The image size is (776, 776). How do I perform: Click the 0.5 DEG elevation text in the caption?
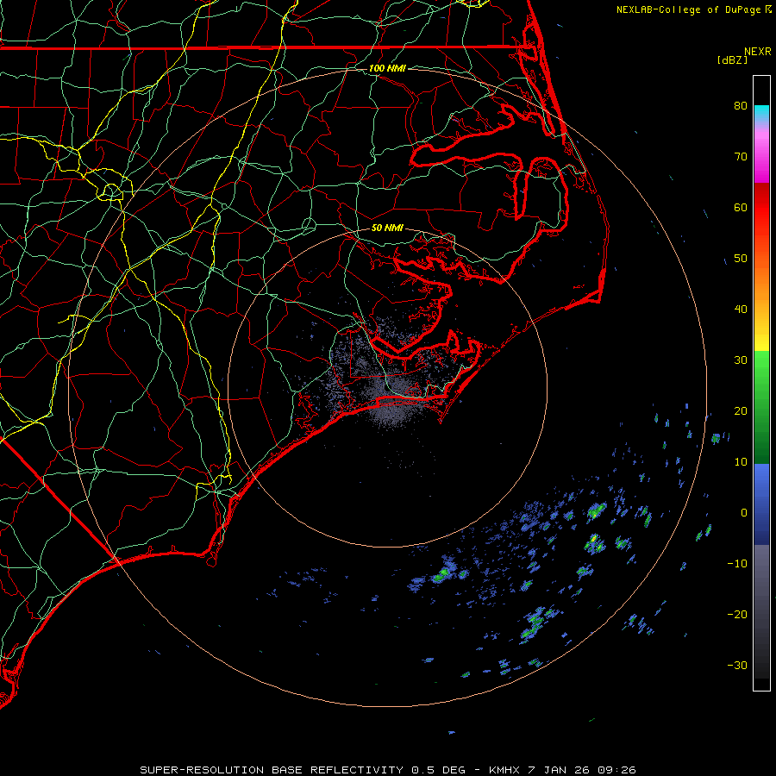click(438, 770)
